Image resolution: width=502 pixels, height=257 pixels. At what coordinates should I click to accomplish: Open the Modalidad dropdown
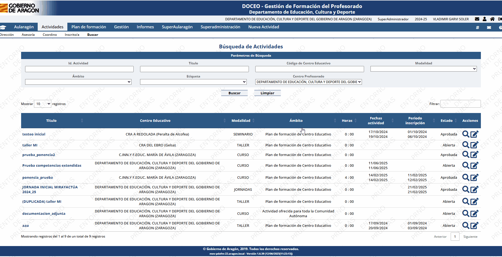(x=423, y=69)
